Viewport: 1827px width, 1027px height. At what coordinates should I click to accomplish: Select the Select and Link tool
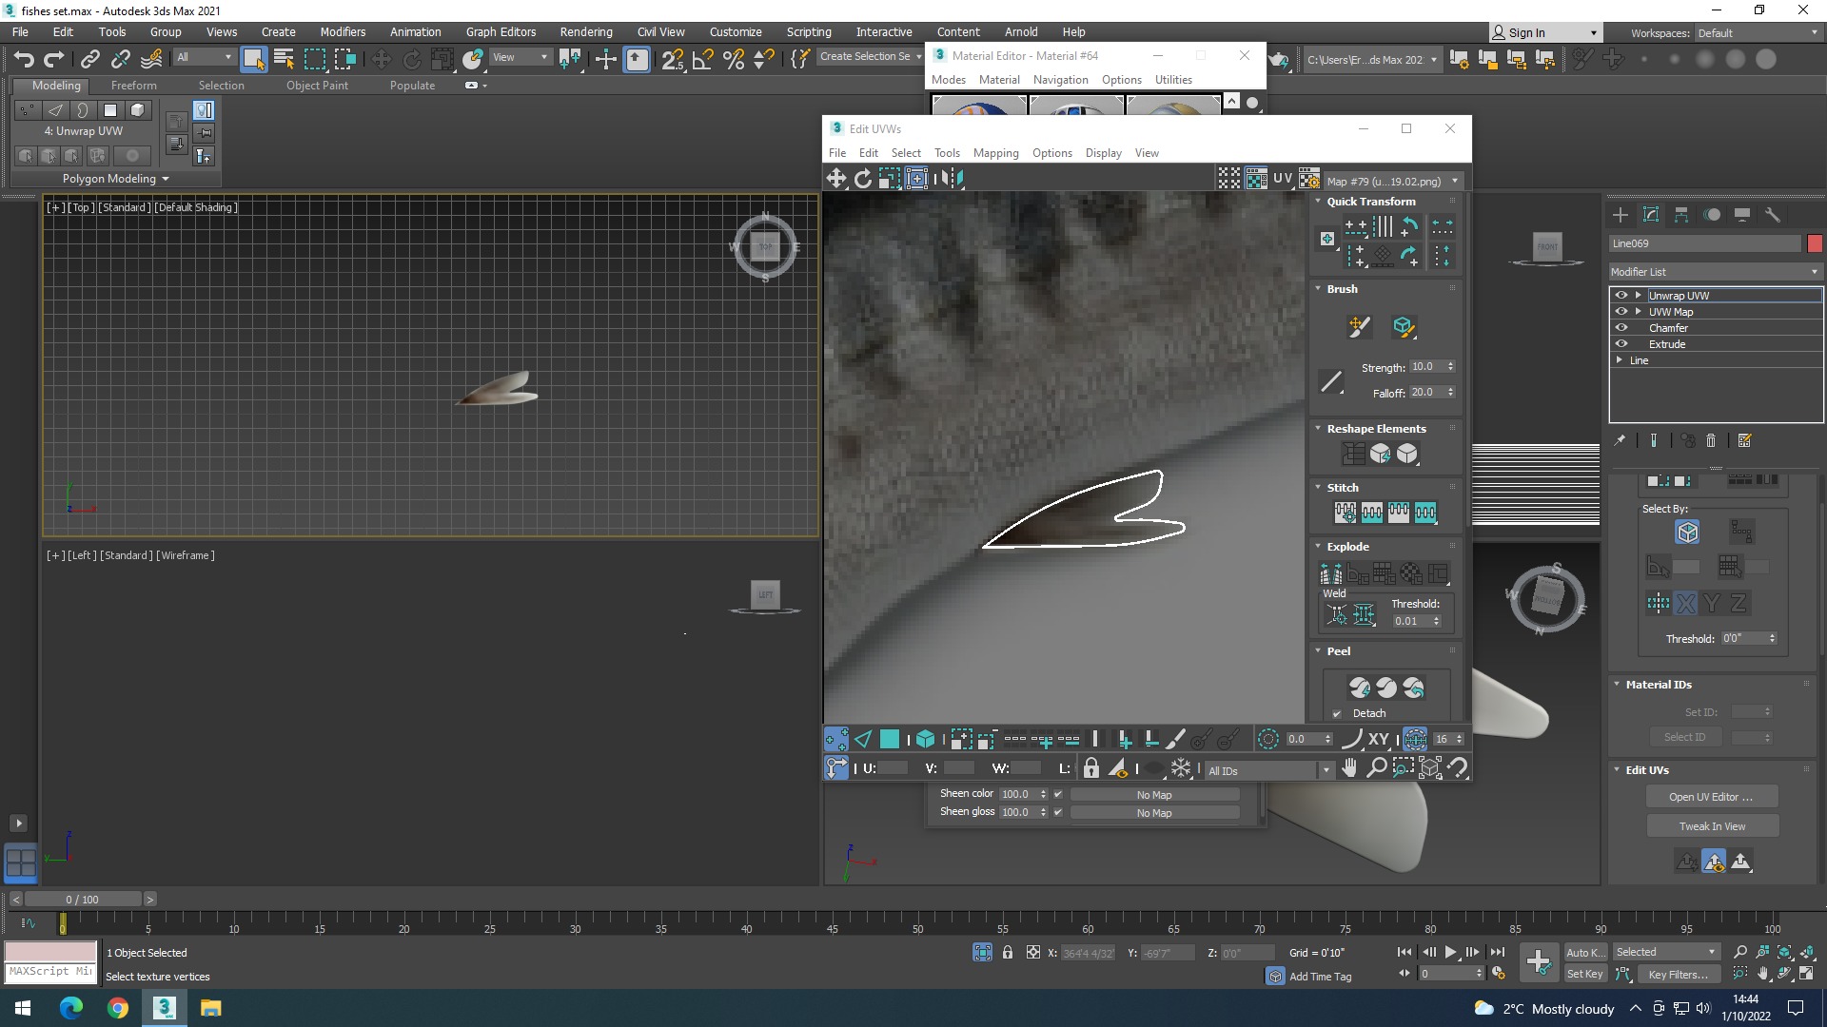coord(89,59)
